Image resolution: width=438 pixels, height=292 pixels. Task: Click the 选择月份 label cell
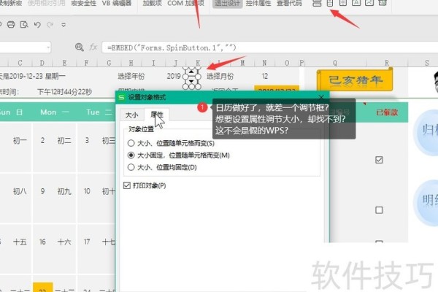tap(220, 76)
